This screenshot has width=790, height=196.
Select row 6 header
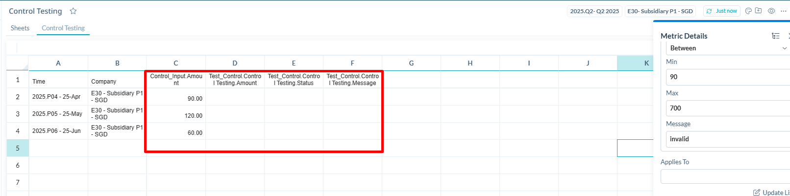[x=18, y=165]
